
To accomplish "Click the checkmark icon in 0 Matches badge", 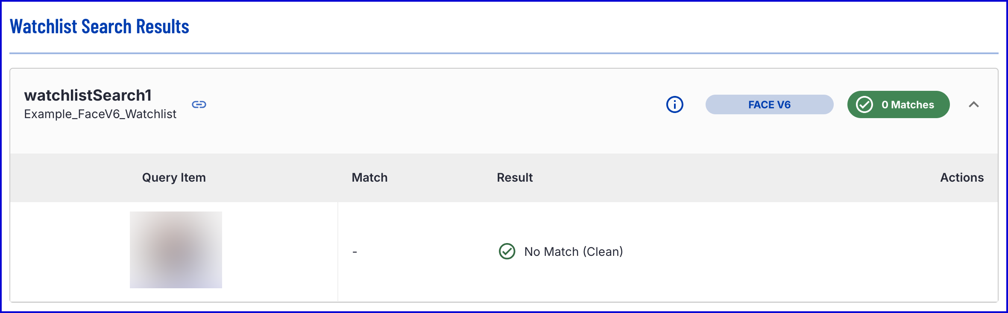I will pyautogui.click(x=864, y=104).
